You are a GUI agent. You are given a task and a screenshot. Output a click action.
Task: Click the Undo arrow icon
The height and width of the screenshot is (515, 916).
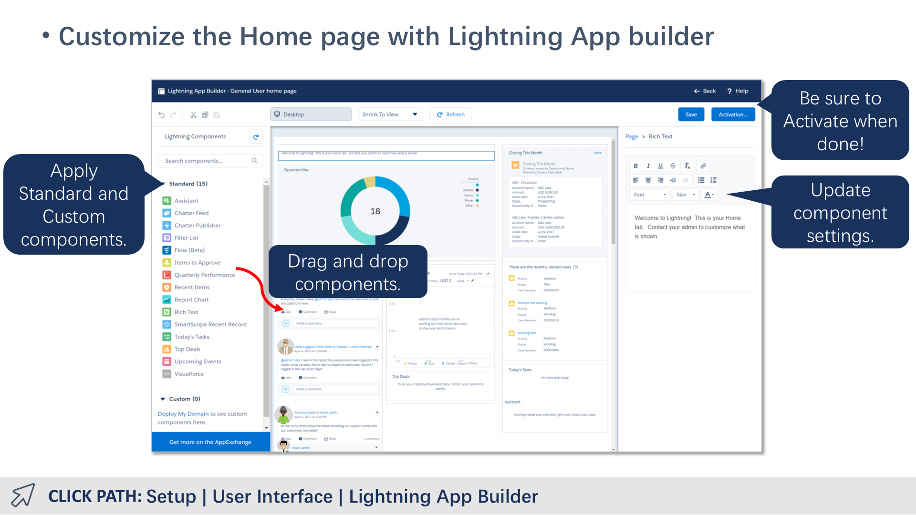161,115
